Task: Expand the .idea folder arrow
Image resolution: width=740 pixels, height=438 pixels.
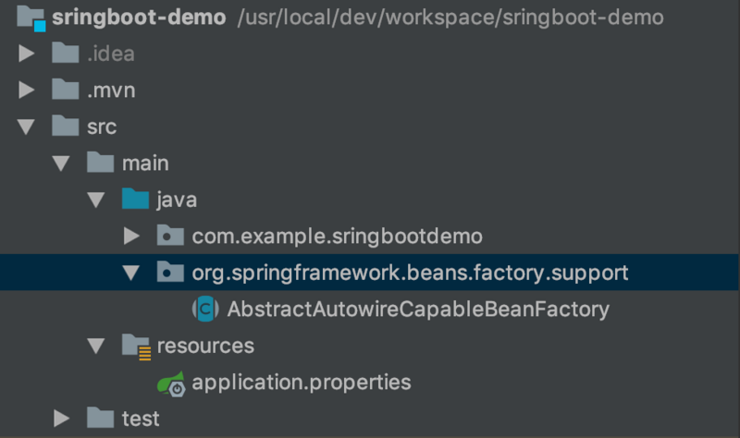Action: coord(27,54)
